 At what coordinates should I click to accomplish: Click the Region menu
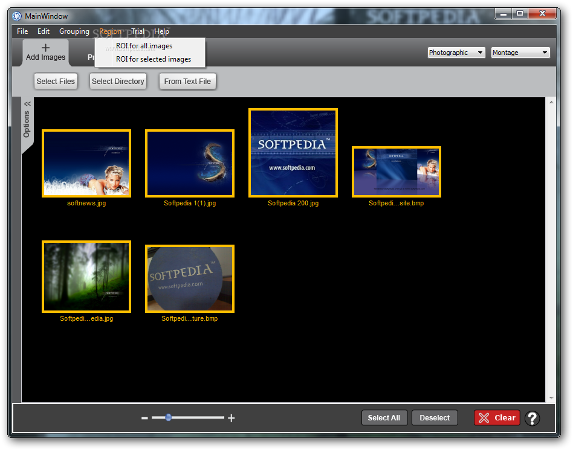pos(110,31)
